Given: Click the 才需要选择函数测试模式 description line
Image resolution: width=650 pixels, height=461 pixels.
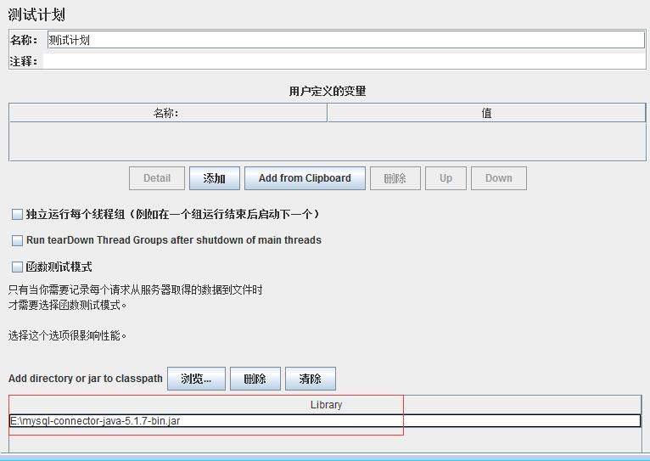Looking at the screenshot, I should tap(67, 305).
